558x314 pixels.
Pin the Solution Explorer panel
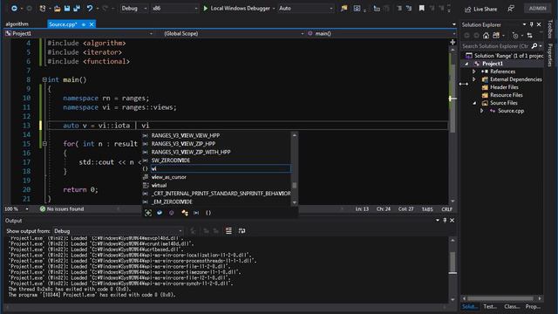[531, 24]
